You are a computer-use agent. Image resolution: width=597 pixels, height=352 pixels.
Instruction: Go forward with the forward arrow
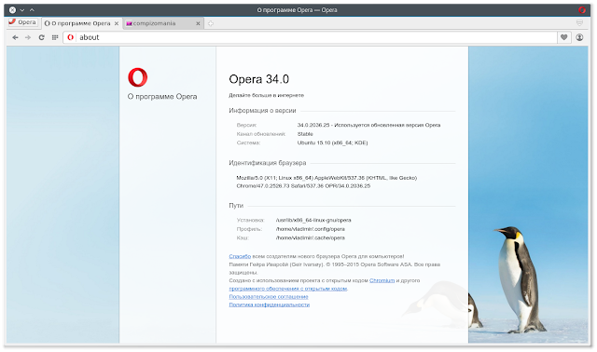(x=28, y=37)
